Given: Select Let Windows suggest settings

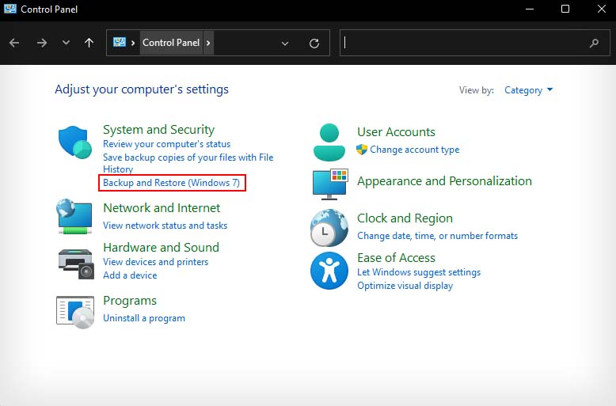Looking at the screenshot, I should 419,272.
